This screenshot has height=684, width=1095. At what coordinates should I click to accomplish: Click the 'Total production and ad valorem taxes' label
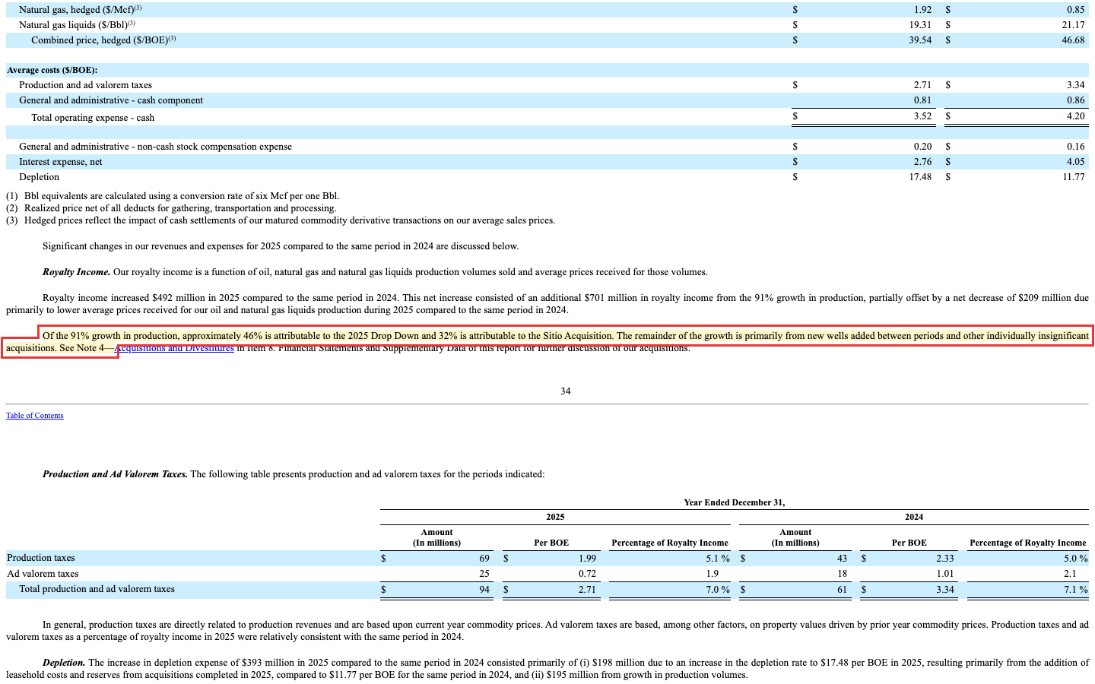click(x=97, y=589)
